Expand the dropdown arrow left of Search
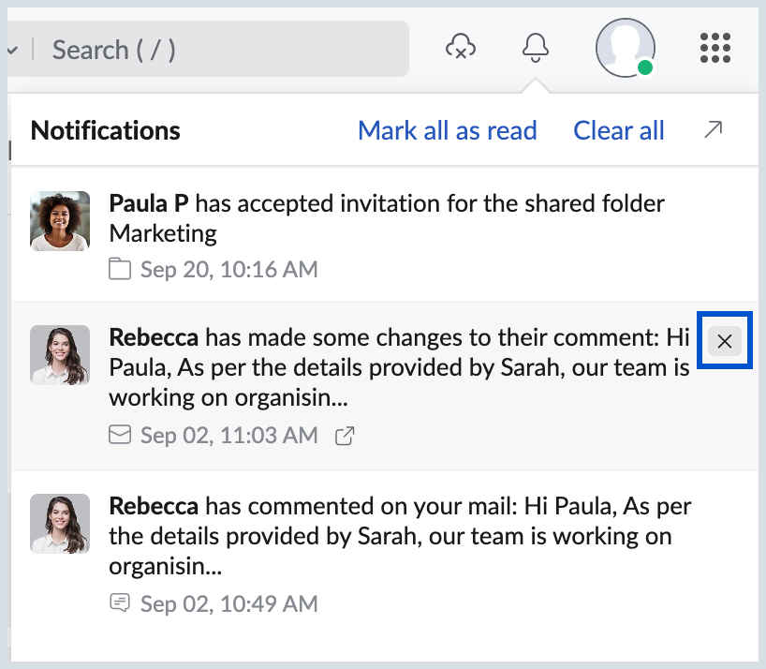Image resolution: width=766 pixels, height=669 pixels. tap(13, 49)
